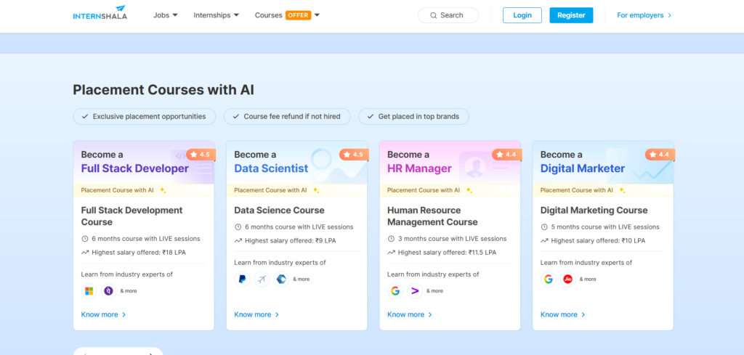
Task: Click the Jio logo in the Digital Marketing card
Action: click(x=568, y=279)
